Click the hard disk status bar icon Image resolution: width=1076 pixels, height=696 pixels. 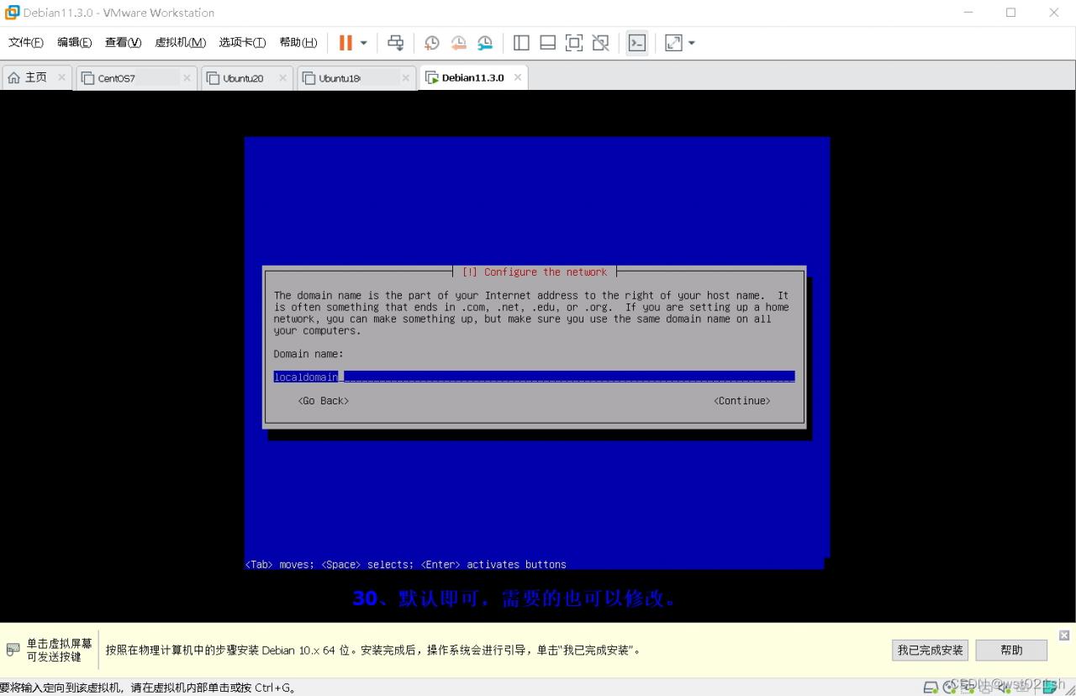[x=931, y=687]
